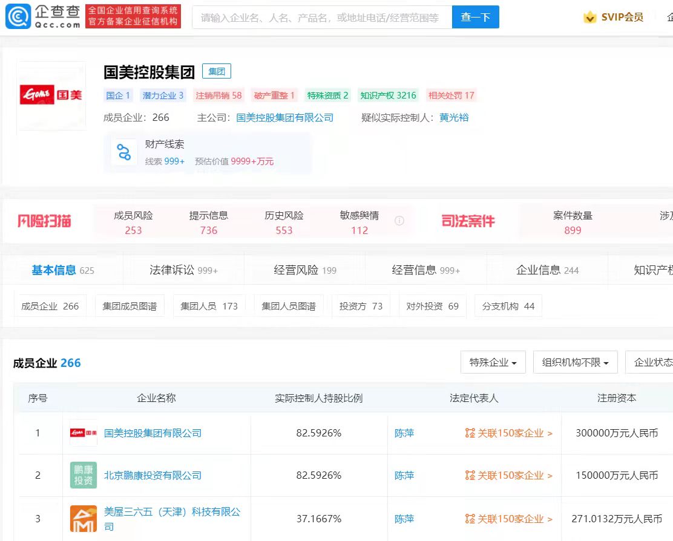This screenshot has width=673, height=541.
Task: Open the 国美控股集团 logo thumbnail
Action: pos(51,95)
